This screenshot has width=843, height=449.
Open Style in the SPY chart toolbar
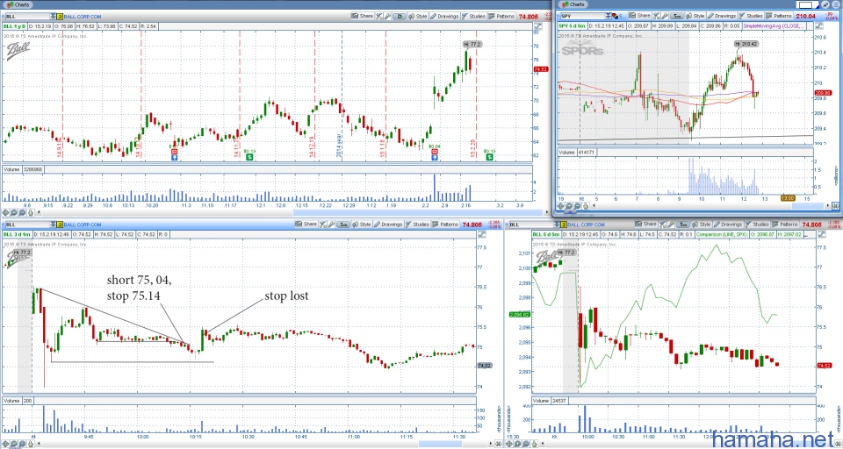tap(695, 16)
